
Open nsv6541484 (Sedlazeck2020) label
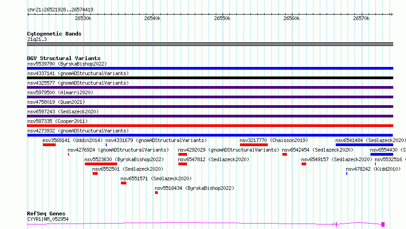tap(370, 140)
